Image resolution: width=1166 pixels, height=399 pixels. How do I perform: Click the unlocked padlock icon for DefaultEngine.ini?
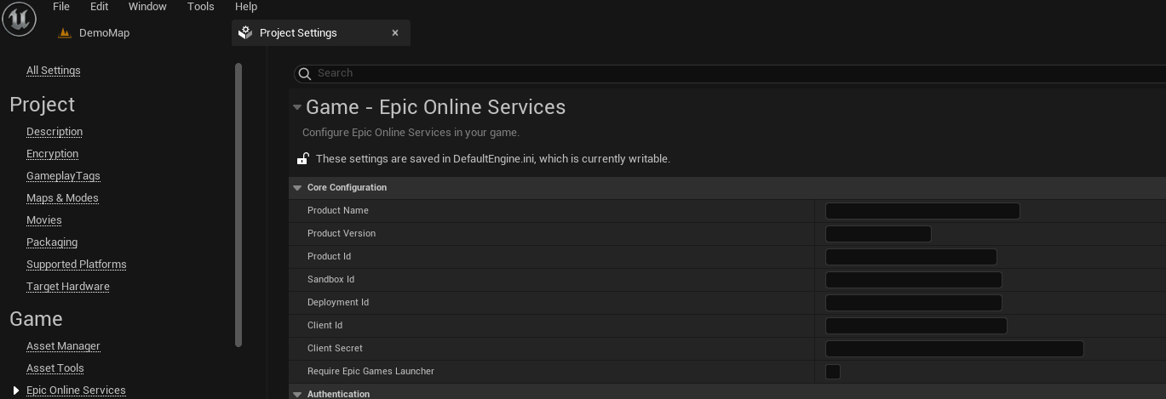[302, 158]
